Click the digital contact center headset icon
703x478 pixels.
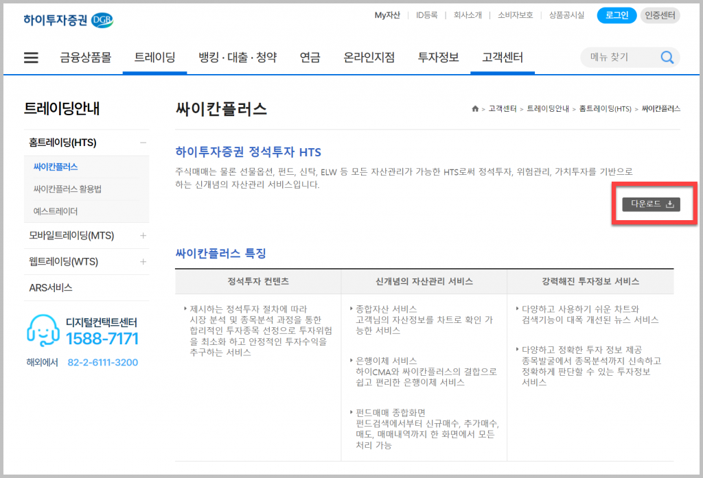tap(43, 330)
